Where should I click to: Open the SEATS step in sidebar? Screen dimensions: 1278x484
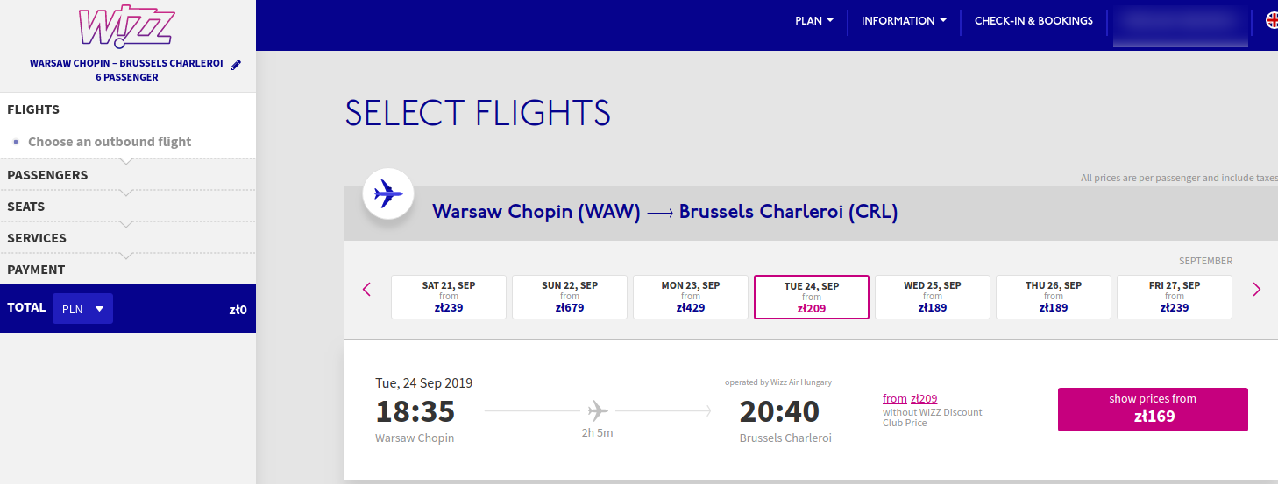point(128,207)
